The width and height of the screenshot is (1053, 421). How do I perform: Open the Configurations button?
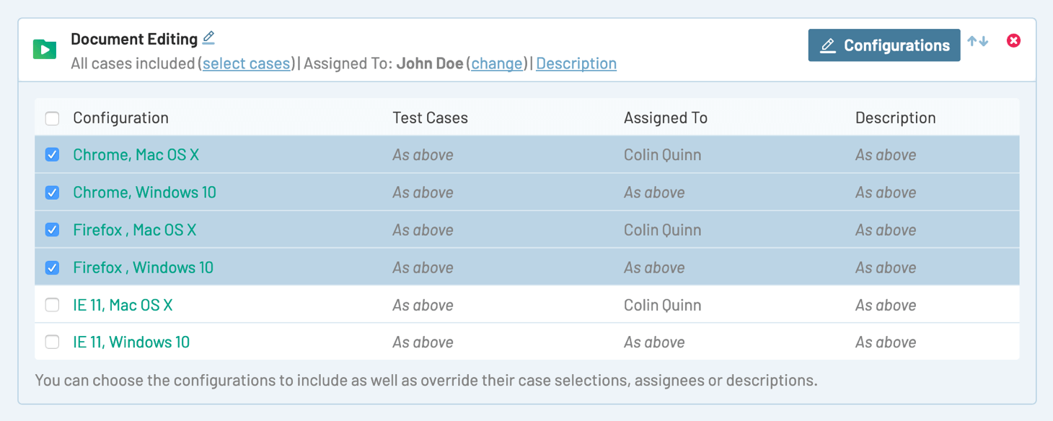point(884,45)
